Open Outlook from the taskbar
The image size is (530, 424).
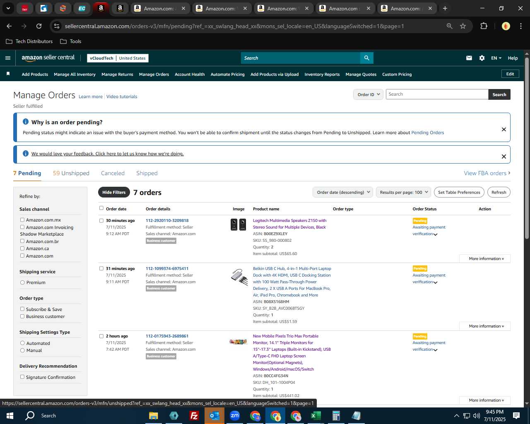point(214,416)
